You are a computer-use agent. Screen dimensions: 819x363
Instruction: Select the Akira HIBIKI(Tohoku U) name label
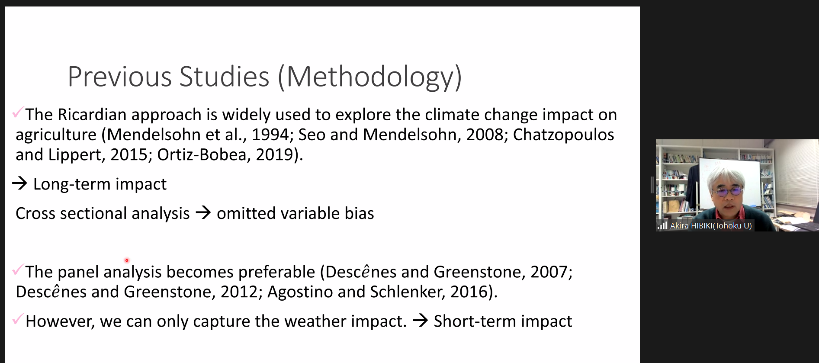point(711,225)
